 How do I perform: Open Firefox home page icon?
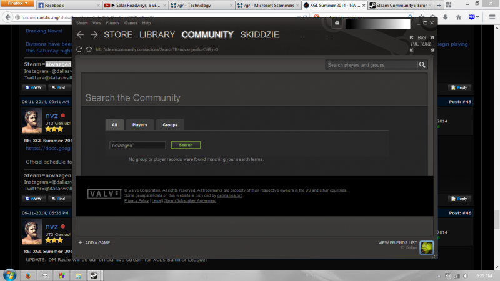tap(458, 17)
